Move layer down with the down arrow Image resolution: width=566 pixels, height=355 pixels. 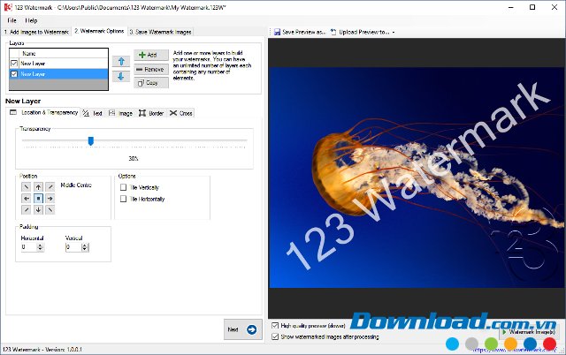(x=121, y=76)
